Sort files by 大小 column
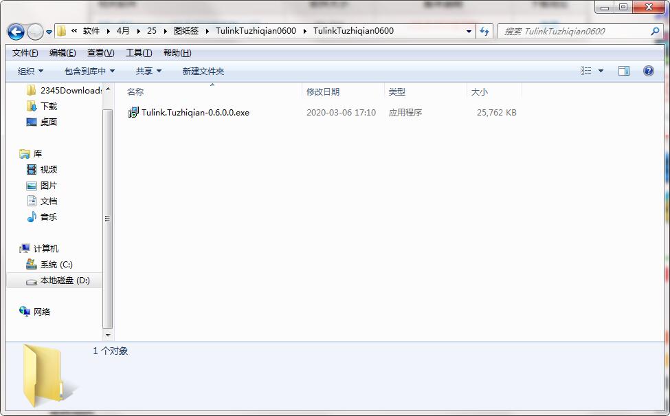This screenshot has width=670, height=416. pyautogui.click(x=480, y=91)
